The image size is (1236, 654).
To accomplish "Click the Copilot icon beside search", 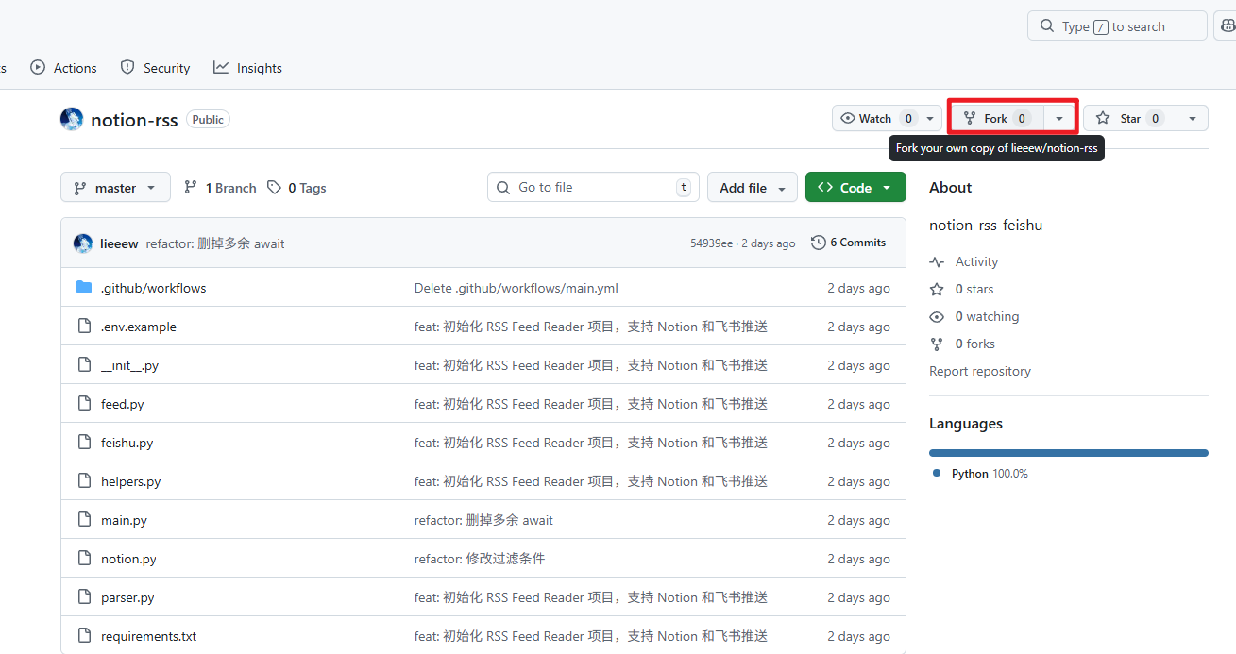I will click(x=1226, y=26).
